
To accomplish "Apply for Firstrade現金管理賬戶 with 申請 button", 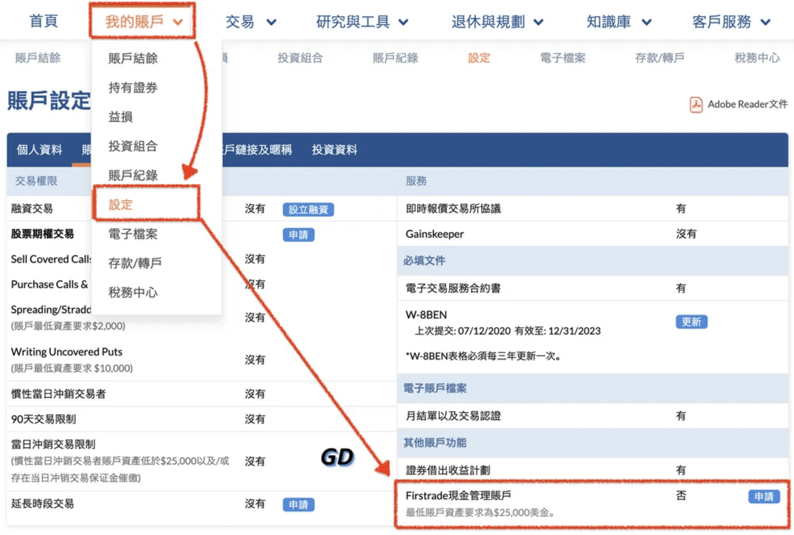I will coord(763,496).
